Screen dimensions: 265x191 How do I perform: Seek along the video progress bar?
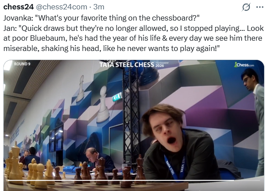click(x=121, y=180)
